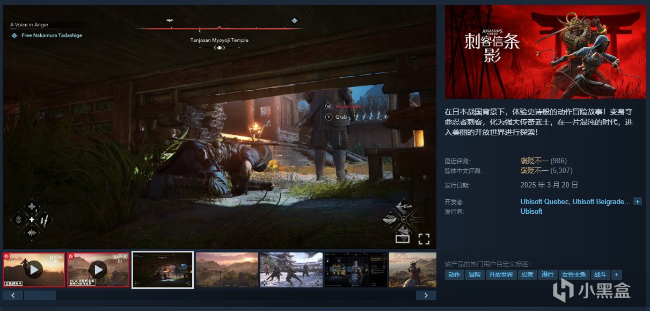650x311 pixels.
Task: Select the 冒险 tag
Action: [x=474, y=274]
